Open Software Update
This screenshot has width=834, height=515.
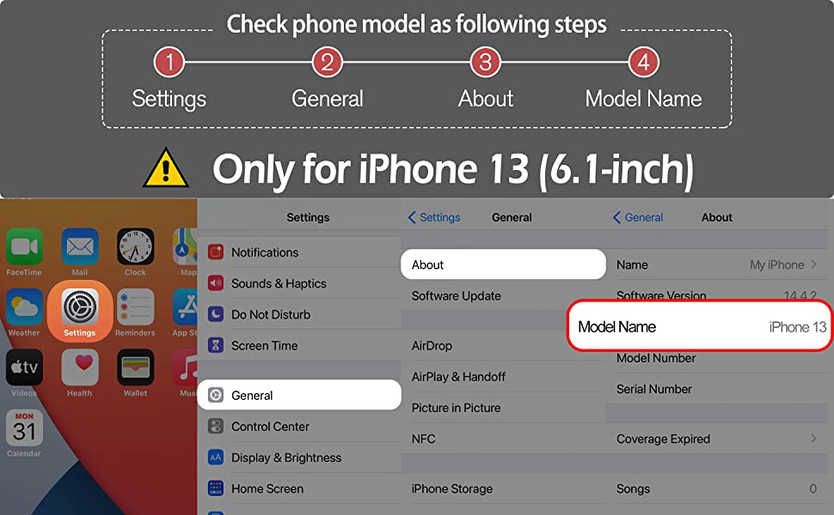click(503, 296)
